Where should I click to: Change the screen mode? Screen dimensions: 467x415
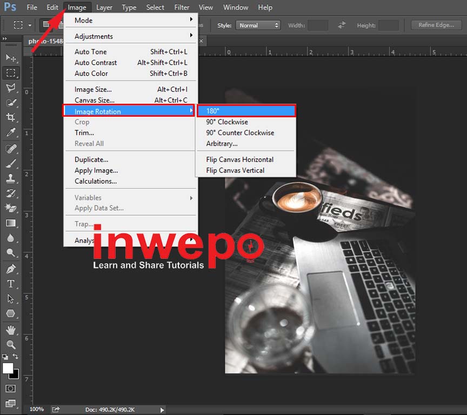click(10, 404)
